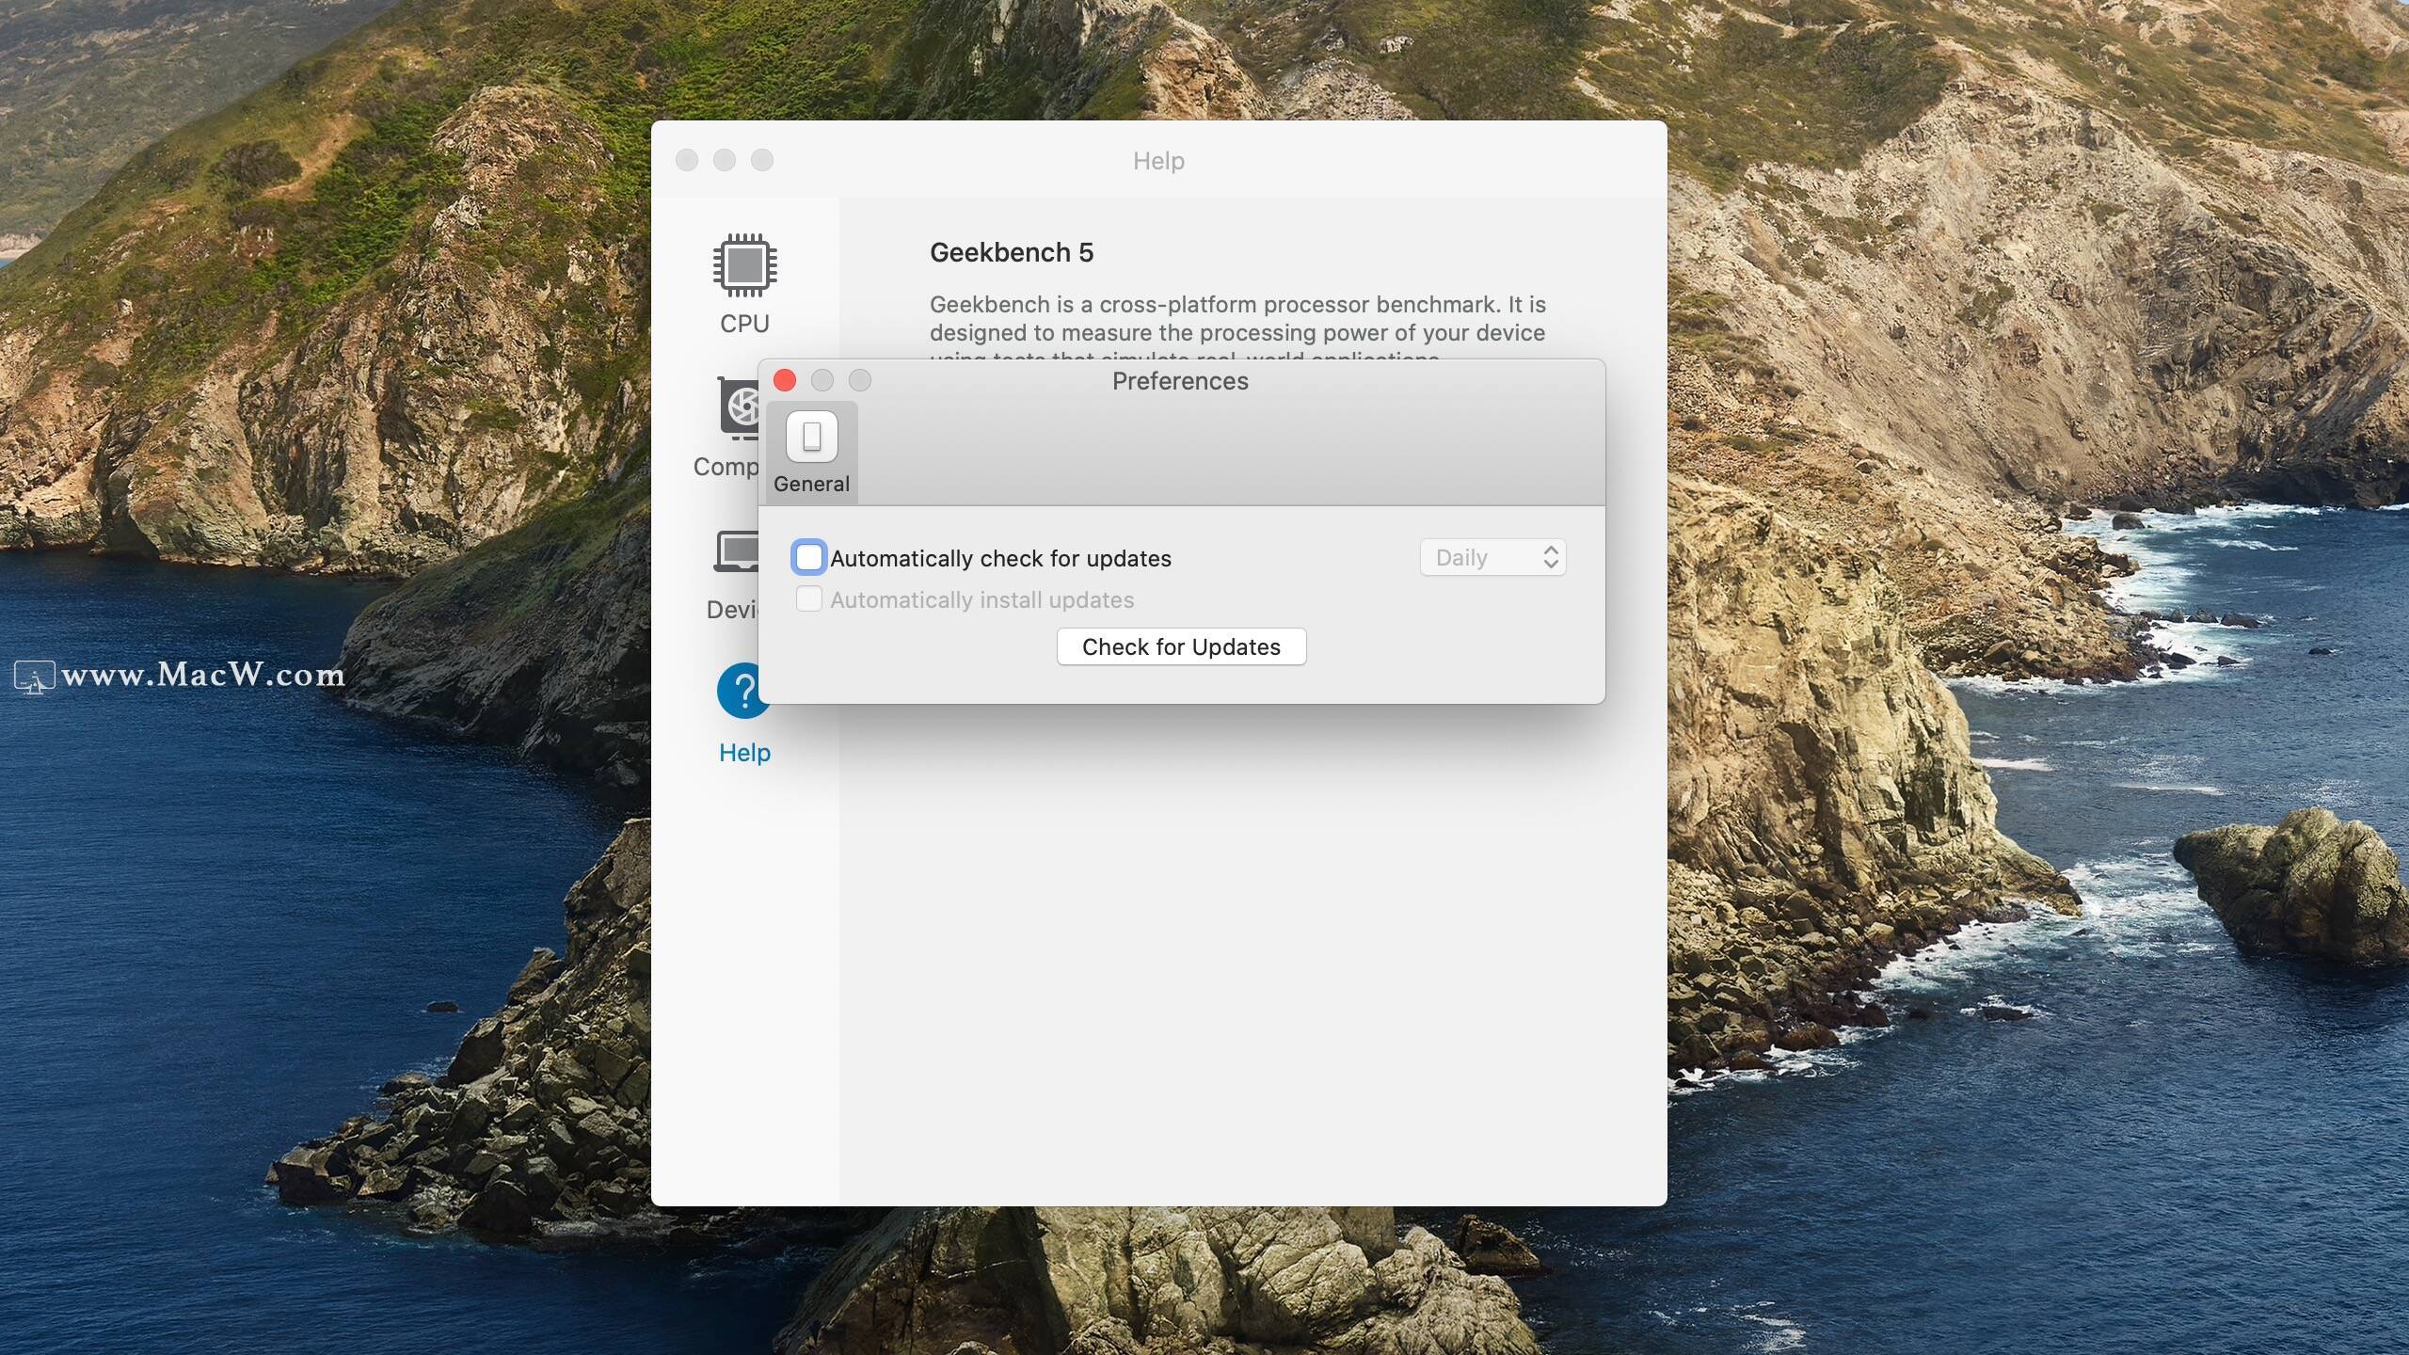2409x1355 pixels.
Task: Select the General tab label
Action: coord(811,484)
